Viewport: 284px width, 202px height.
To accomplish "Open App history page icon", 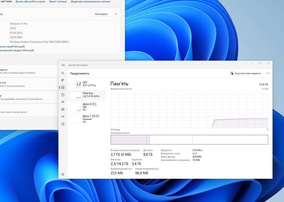I will 63,95.
